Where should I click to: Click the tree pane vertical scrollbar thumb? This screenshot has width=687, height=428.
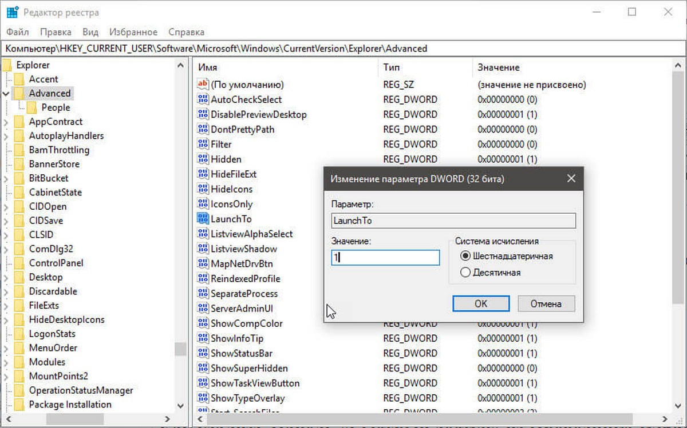[180, 349]
